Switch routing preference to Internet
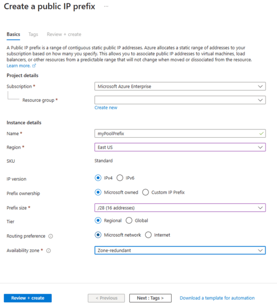277x308 pixels. point(148,235)
